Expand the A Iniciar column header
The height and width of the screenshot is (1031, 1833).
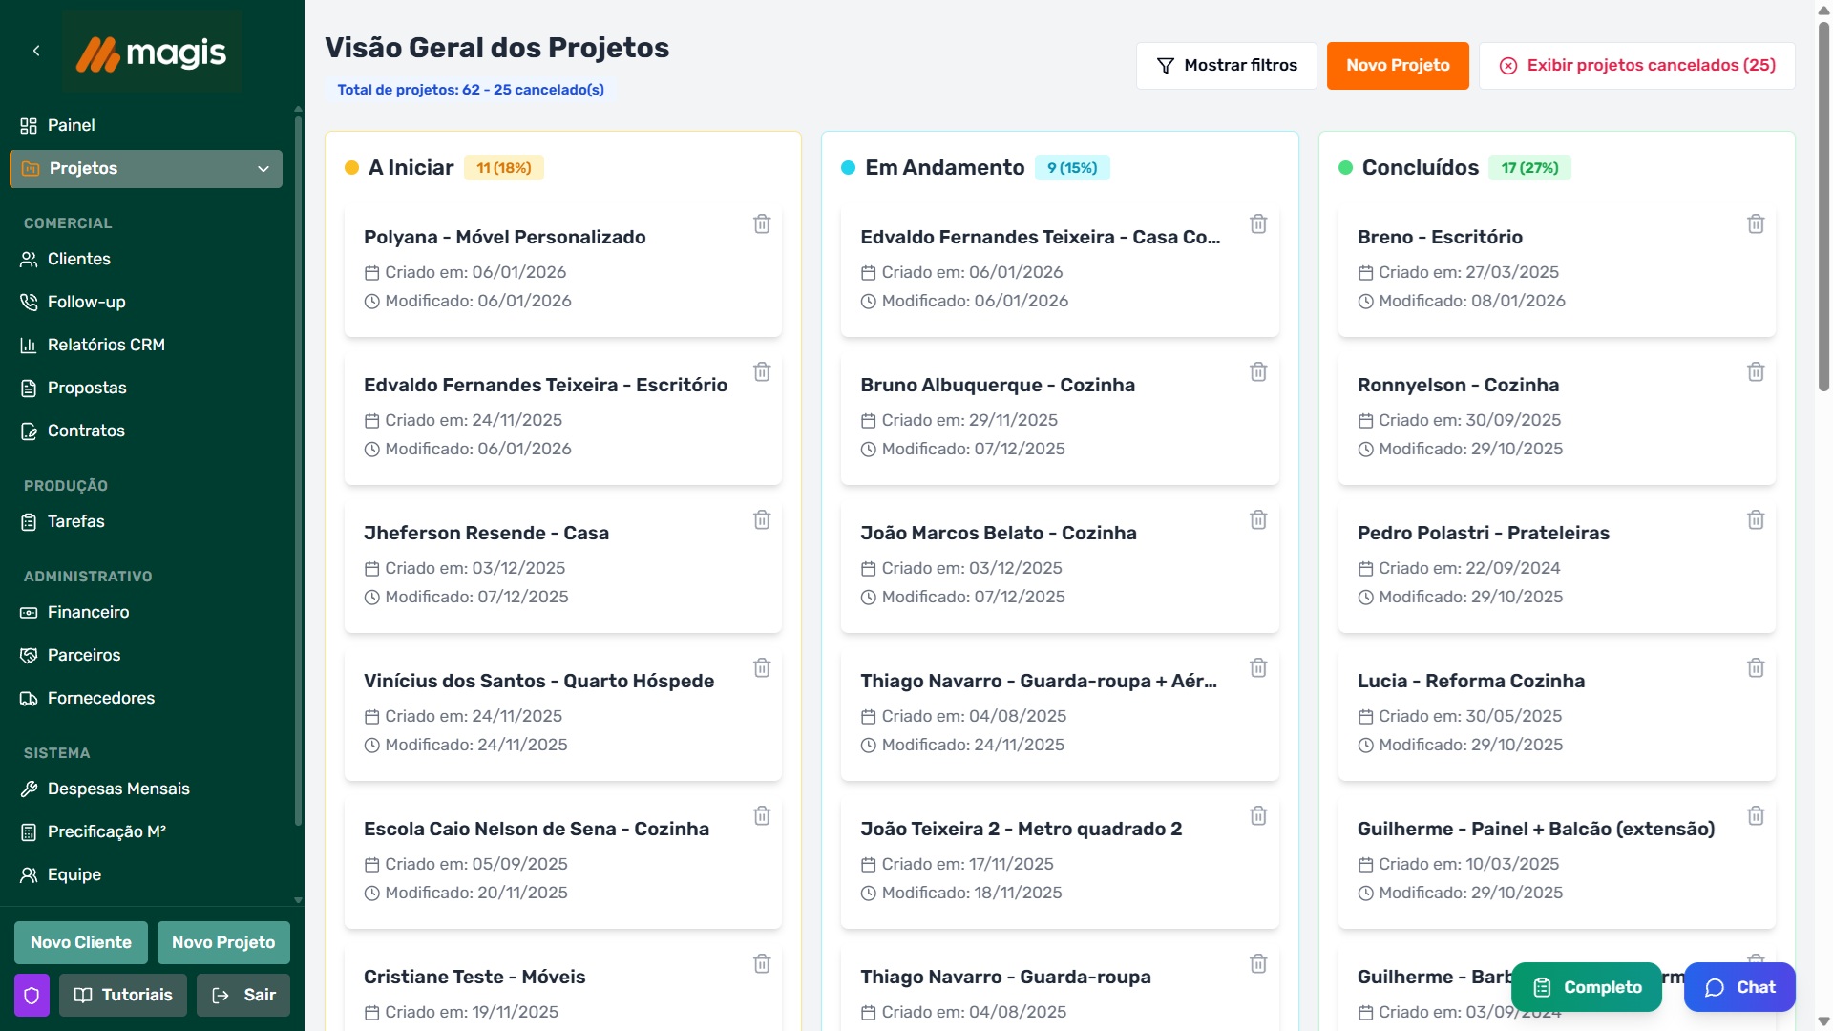pyautogui.click(x=411, y=167)
